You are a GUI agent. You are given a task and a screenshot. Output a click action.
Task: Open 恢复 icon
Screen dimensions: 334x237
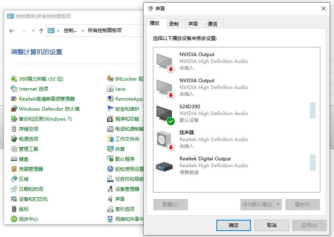click(x=110, y=149)
